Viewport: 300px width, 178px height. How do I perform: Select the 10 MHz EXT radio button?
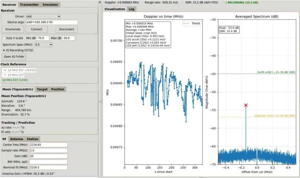(x=4, y=75)
